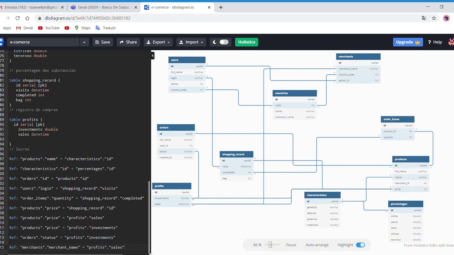
Task: Close the e-comerce dbdiagram tab
Action: (209, 7)
